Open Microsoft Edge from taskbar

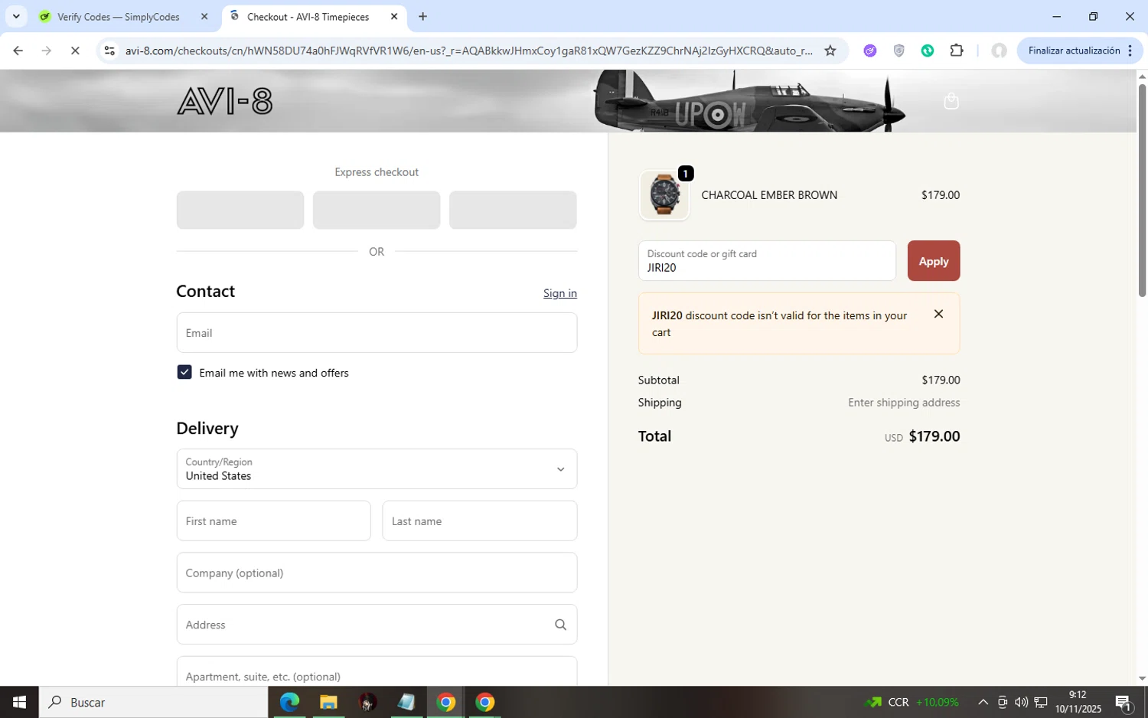(x=289, y=702)
